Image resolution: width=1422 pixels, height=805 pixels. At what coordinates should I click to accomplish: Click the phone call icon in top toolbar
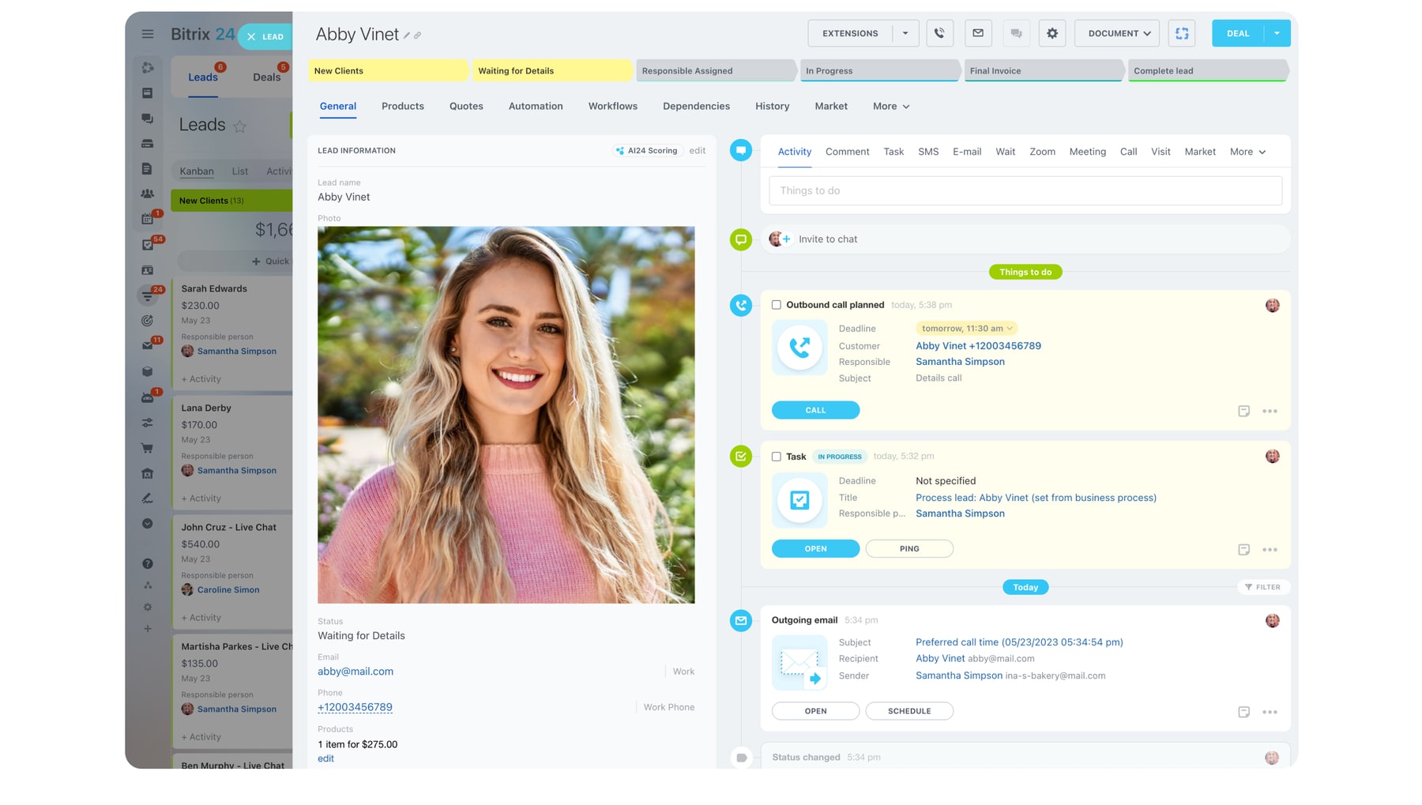click(939, 33)
